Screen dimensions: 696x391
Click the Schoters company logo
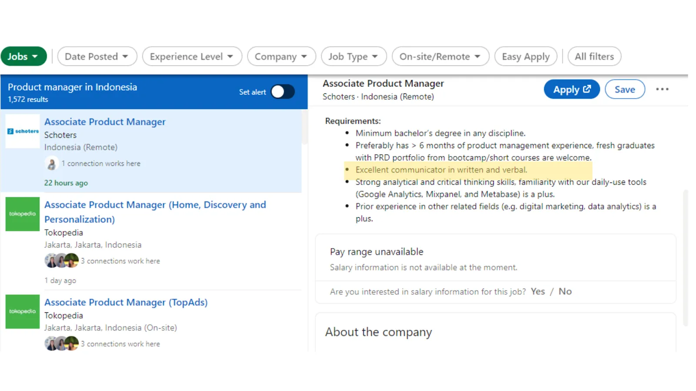[23, 131]
